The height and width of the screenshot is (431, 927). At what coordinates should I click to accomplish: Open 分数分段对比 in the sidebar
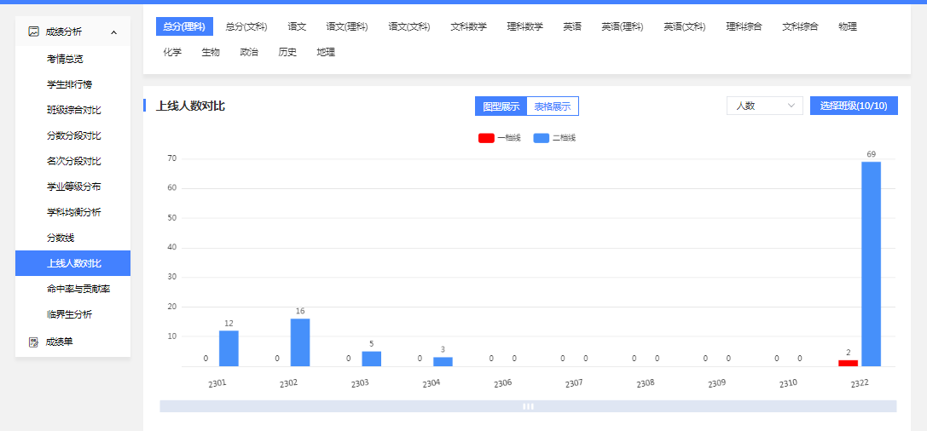tap(72, 135)
